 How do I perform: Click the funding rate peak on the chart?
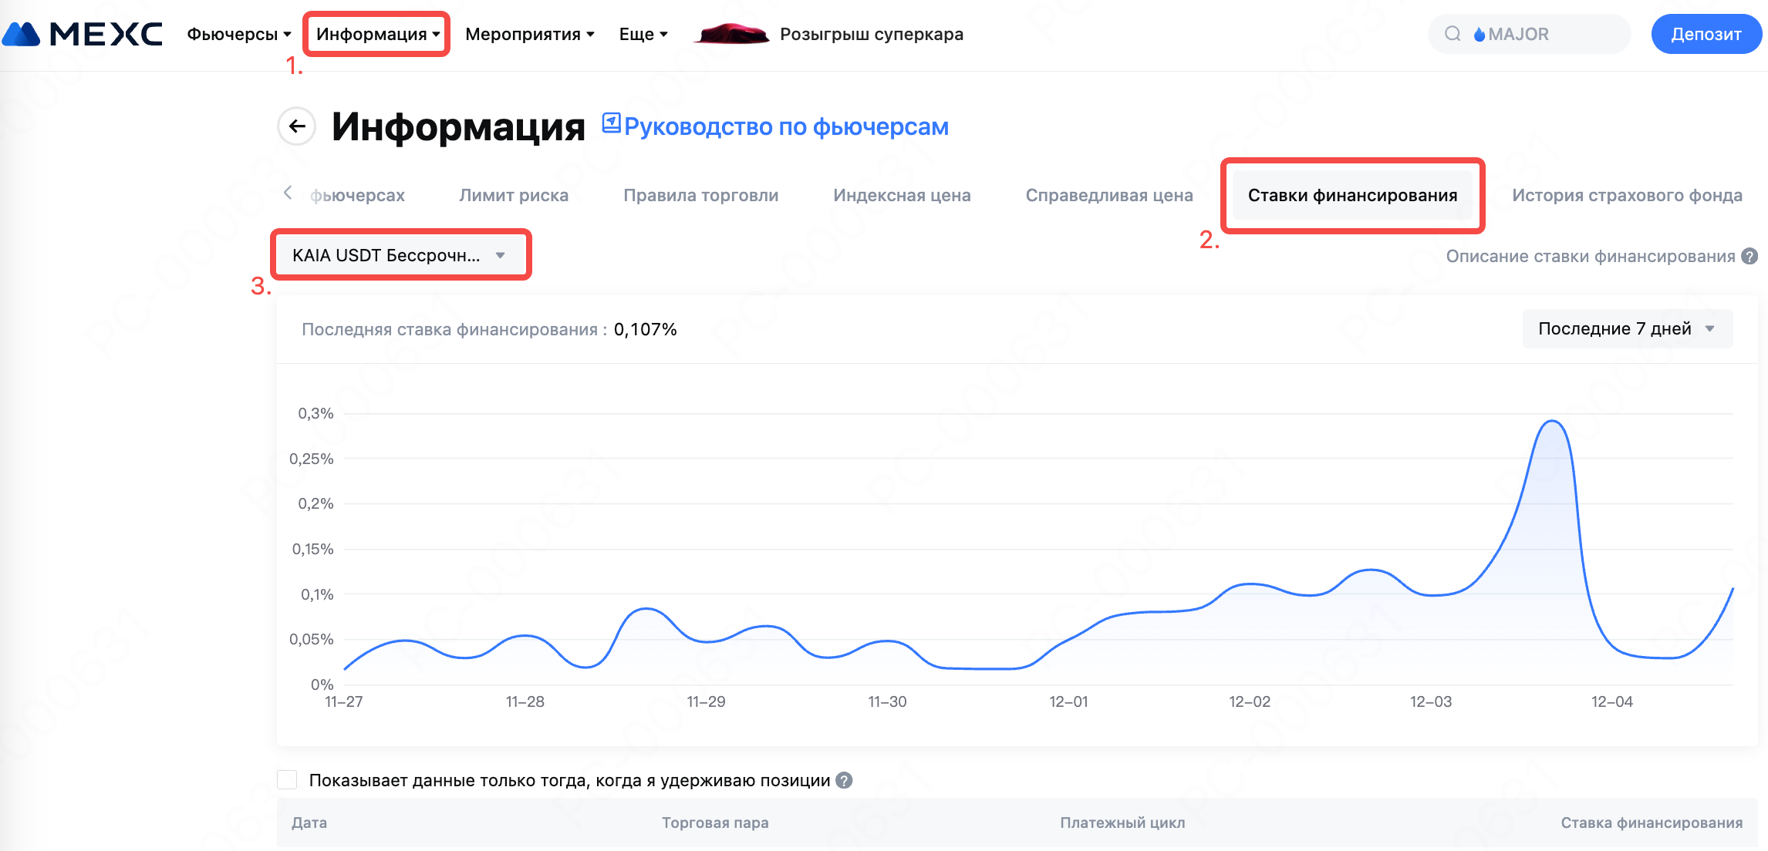(x=1552, y=422)
